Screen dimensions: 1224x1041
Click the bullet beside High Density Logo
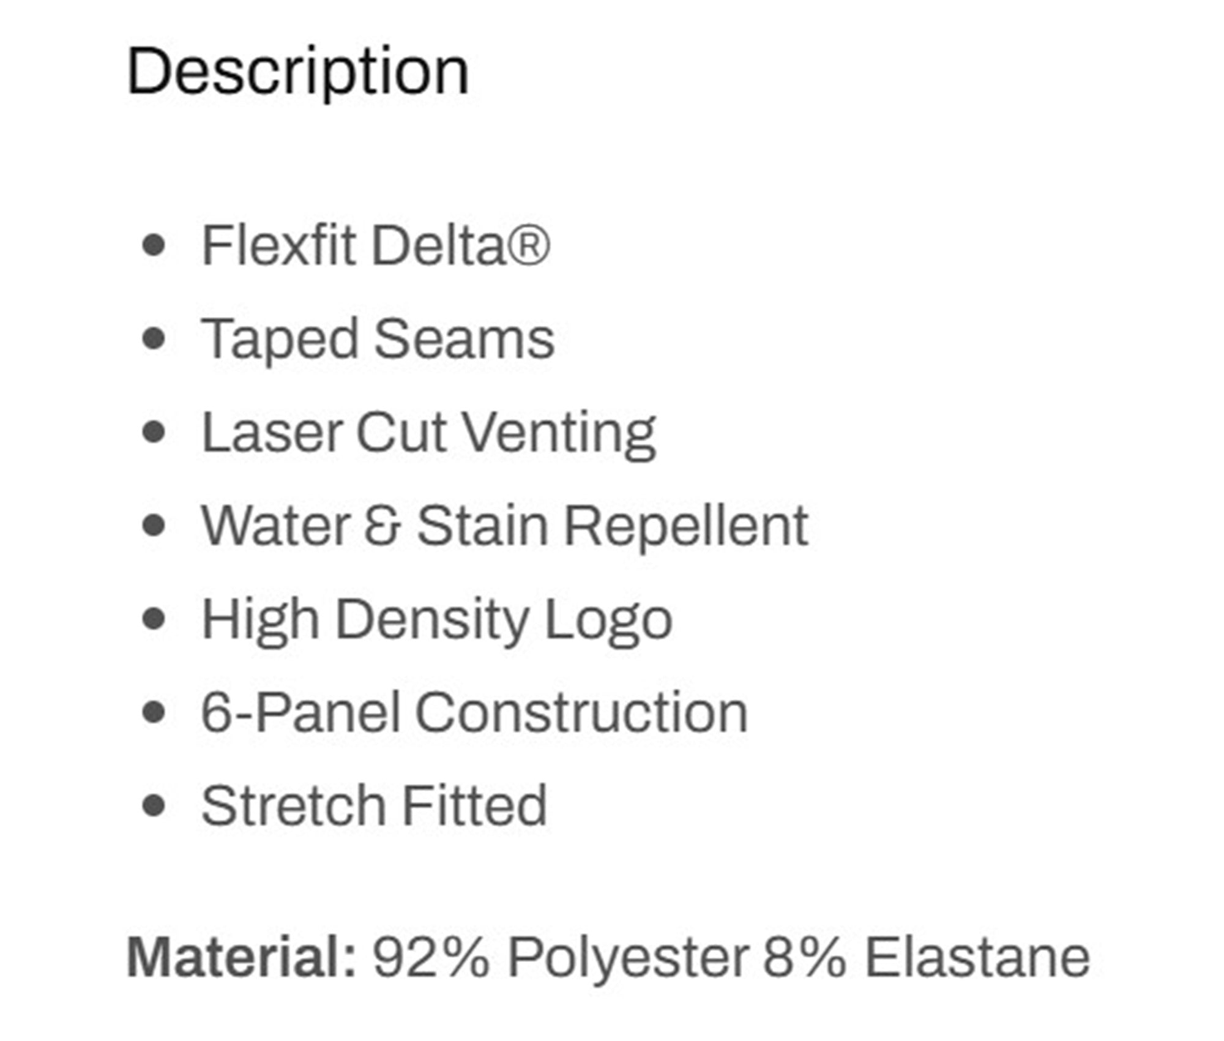click(153, 619)
